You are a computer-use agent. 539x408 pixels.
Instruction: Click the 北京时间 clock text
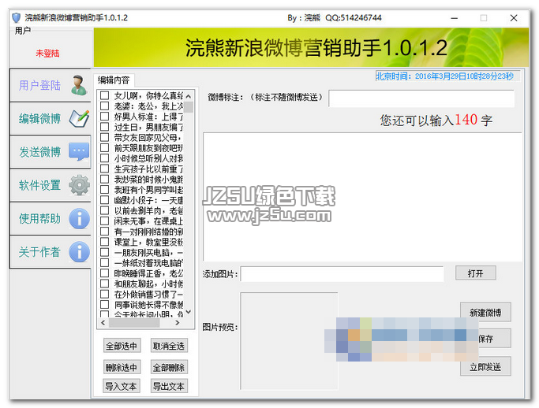pyautogui.click(x=445, y=76)
